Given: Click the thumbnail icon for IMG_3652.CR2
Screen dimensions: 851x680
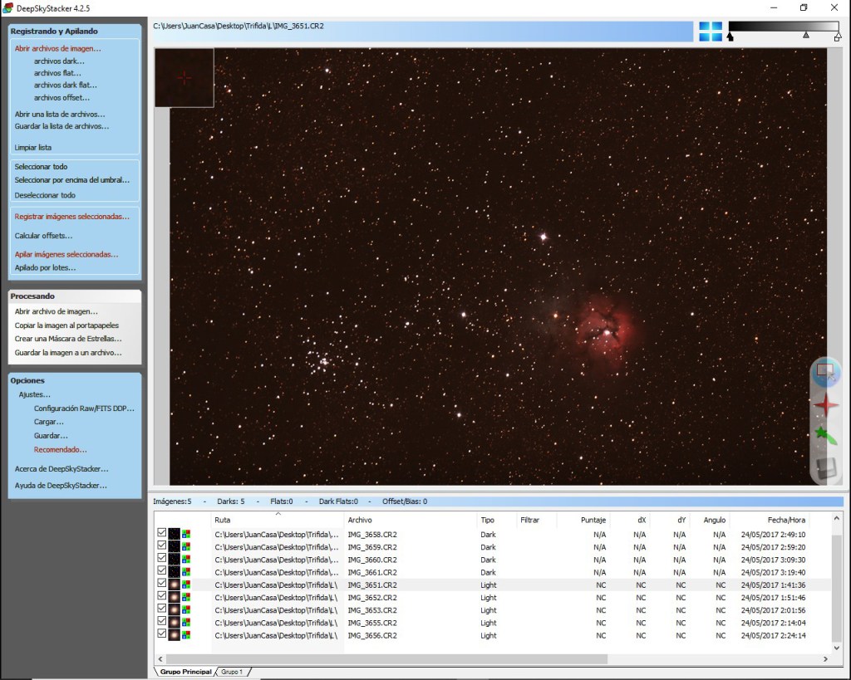Looking at the screenshot, I should 174,598.
